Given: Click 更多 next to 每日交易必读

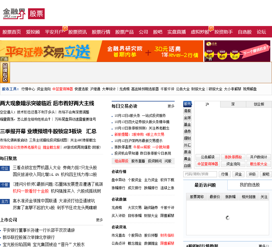Looking at the screenshot, I should click(171, 106).
